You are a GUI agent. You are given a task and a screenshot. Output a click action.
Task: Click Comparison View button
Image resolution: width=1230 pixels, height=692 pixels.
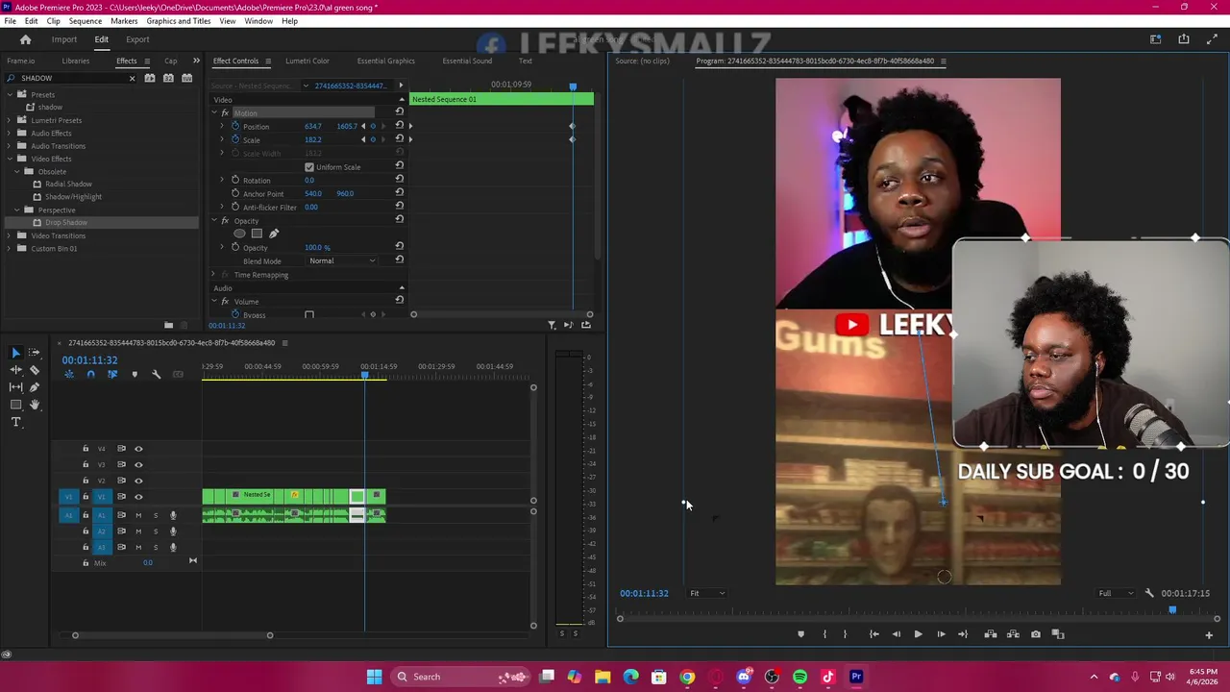point(1058,634)
